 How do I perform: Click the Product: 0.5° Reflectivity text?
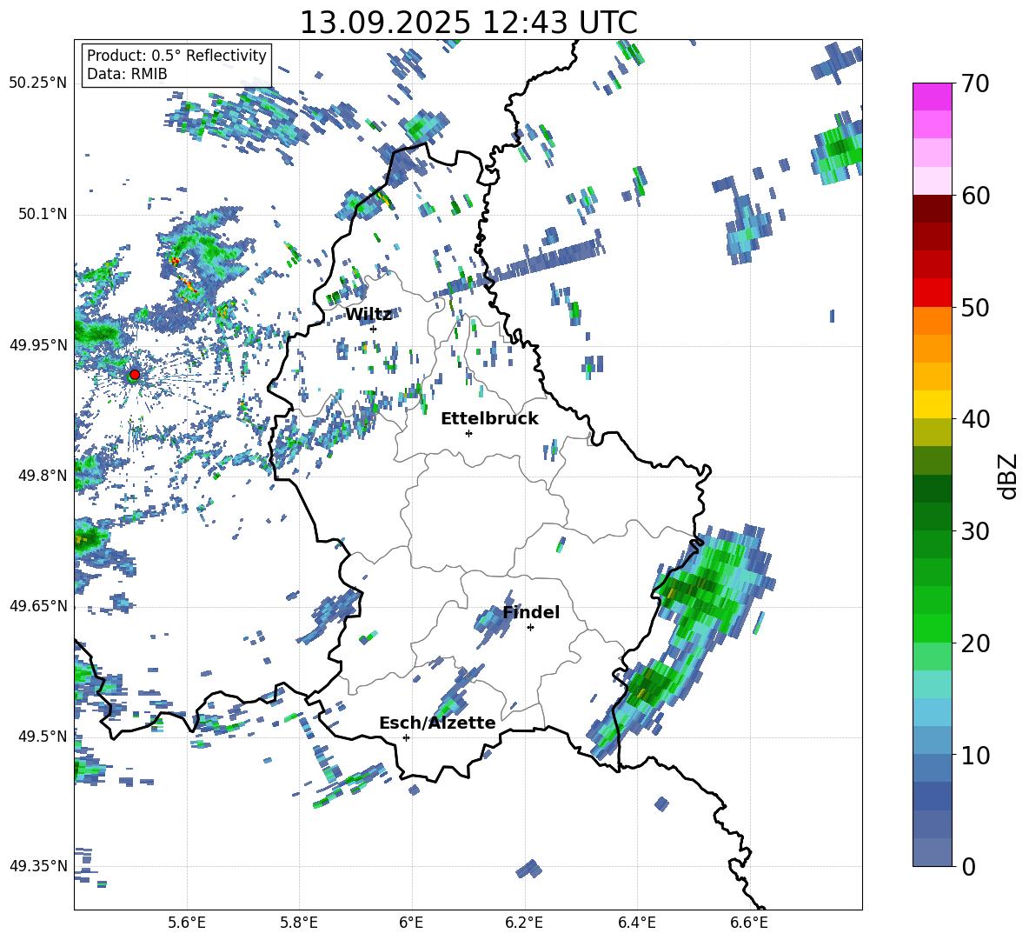coord(176,55)
